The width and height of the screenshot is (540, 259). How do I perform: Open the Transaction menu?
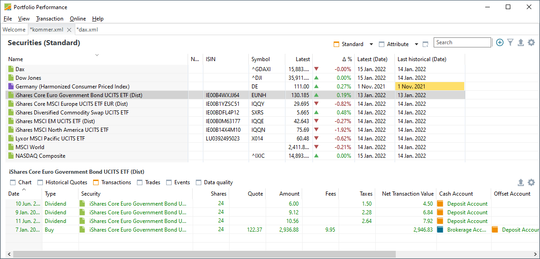[50, 19]
